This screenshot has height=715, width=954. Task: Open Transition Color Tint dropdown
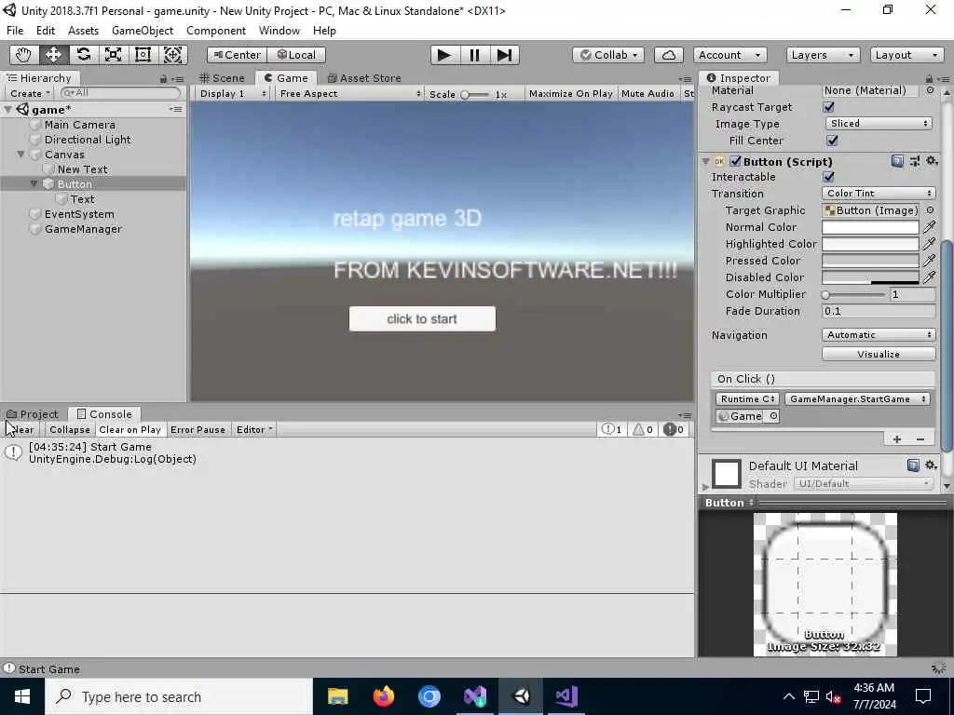pos(879,194)
